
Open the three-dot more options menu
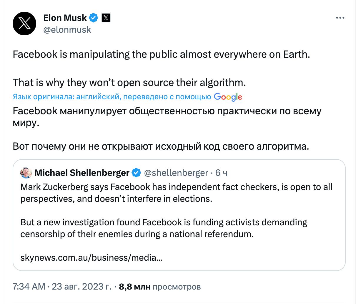coord(340,18)
